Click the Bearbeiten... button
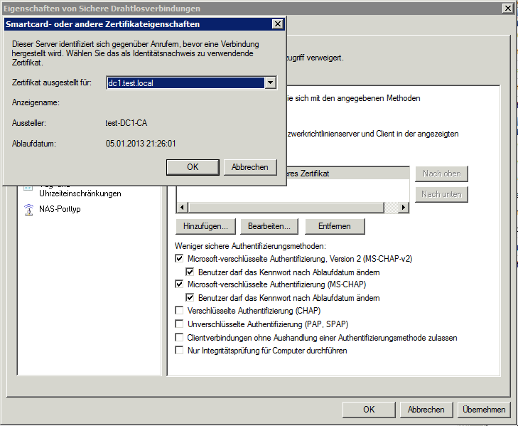 click(269, 226)
